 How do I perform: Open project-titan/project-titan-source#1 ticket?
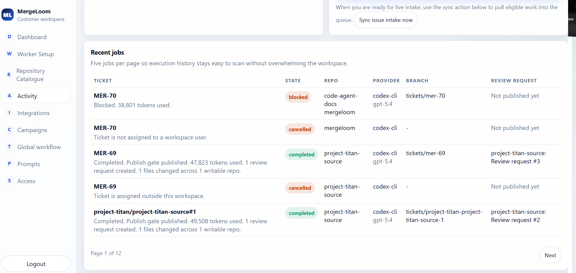[145, 212]
